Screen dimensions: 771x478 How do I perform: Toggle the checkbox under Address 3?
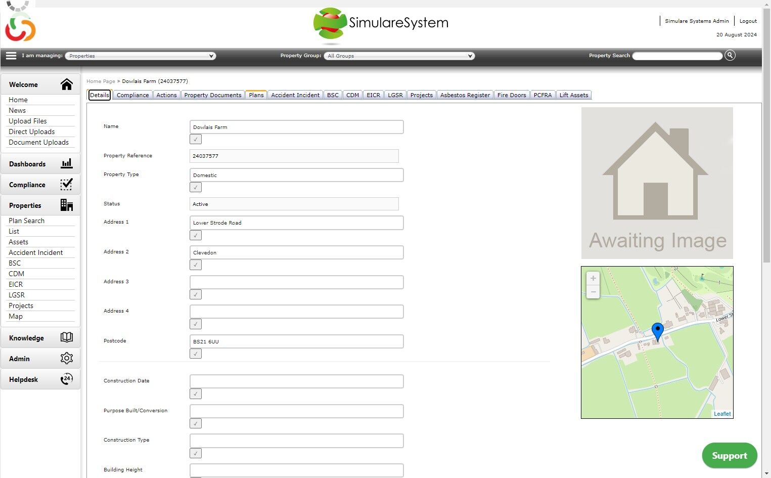196,294
